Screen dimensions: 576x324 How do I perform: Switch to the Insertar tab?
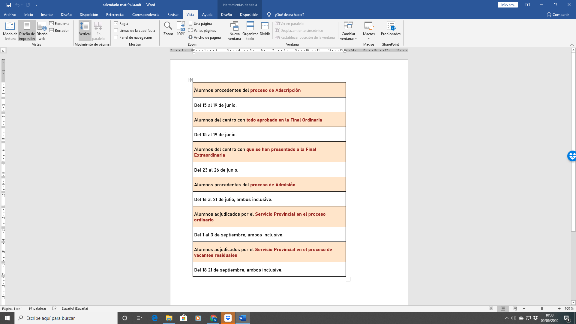47,14
